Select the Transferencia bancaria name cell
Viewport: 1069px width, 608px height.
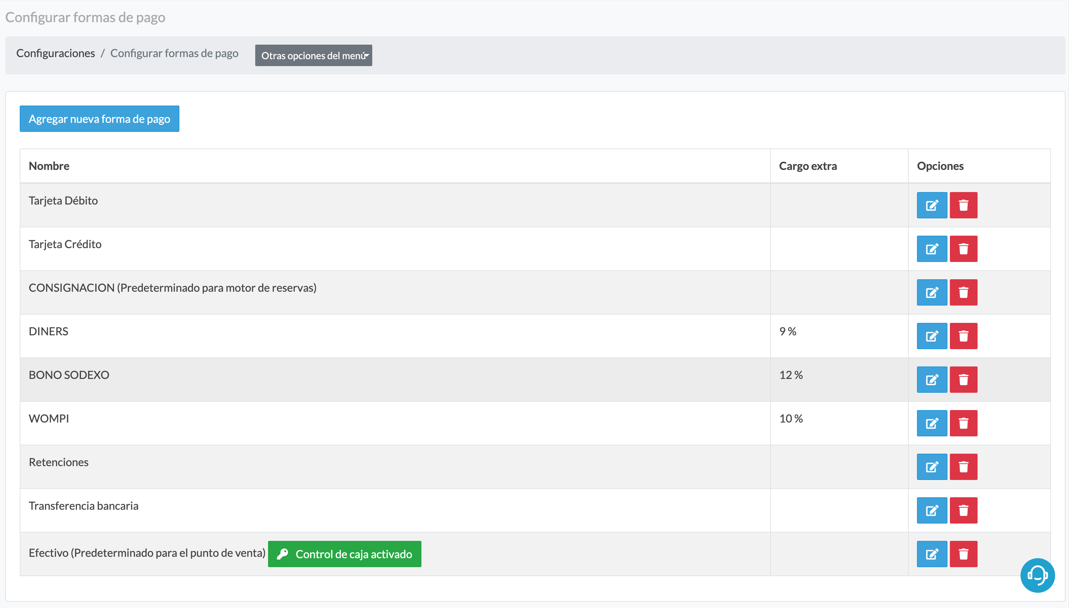pyautogui.click(x=395, y=510)
